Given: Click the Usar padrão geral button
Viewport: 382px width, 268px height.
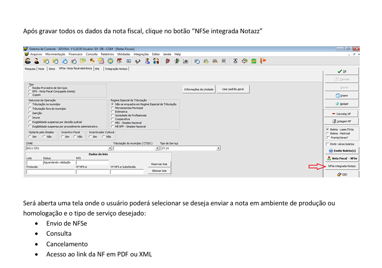Looking at the screenshot, I should coord(233,89).
